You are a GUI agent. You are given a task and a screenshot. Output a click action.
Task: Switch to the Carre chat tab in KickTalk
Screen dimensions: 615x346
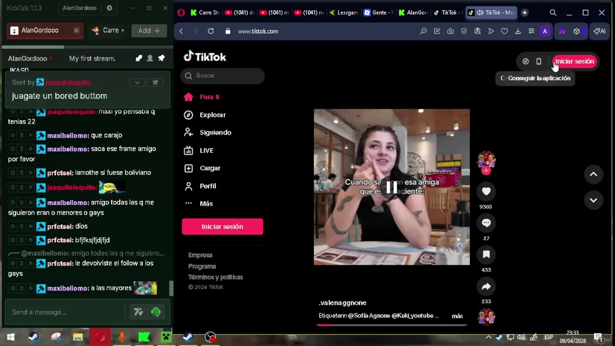[108, 30]
